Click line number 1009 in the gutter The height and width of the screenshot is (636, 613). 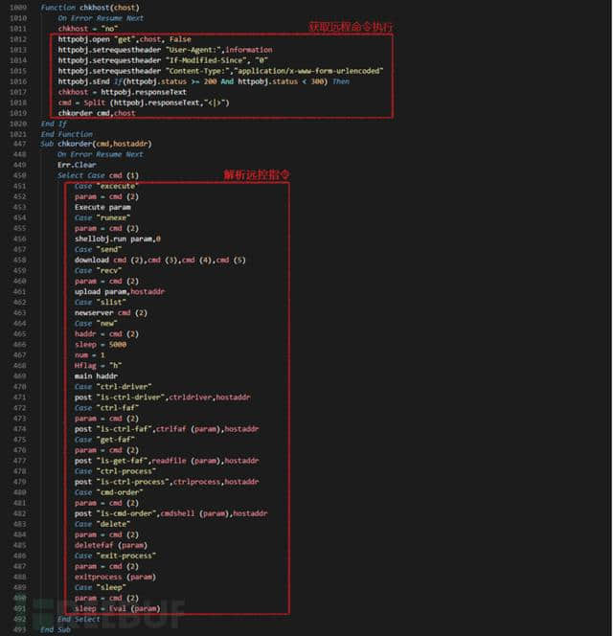pos(18,8)
